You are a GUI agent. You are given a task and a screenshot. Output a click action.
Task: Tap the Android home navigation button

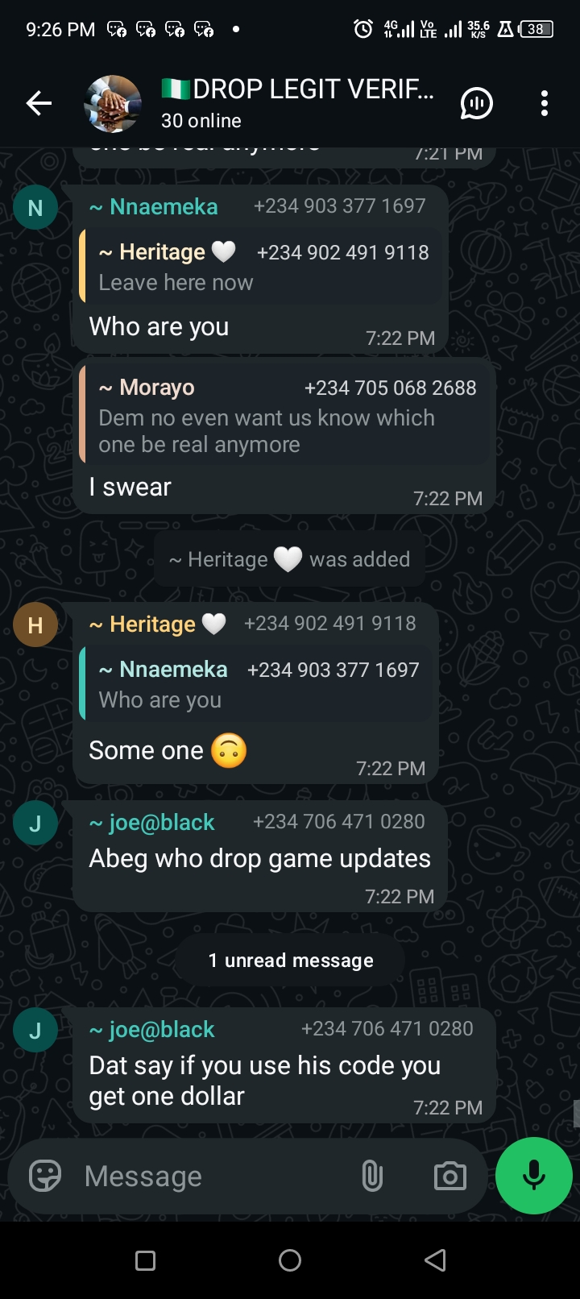coord(290,1260)
